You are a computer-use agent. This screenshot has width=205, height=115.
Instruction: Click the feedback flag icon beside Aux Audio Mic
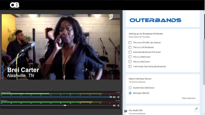tap(126, 111)
